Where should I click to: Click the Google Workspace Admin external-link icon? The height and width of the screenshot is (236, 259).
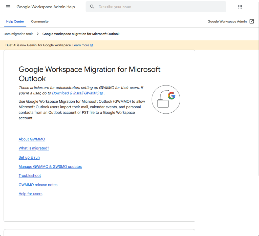click(252, 22)
